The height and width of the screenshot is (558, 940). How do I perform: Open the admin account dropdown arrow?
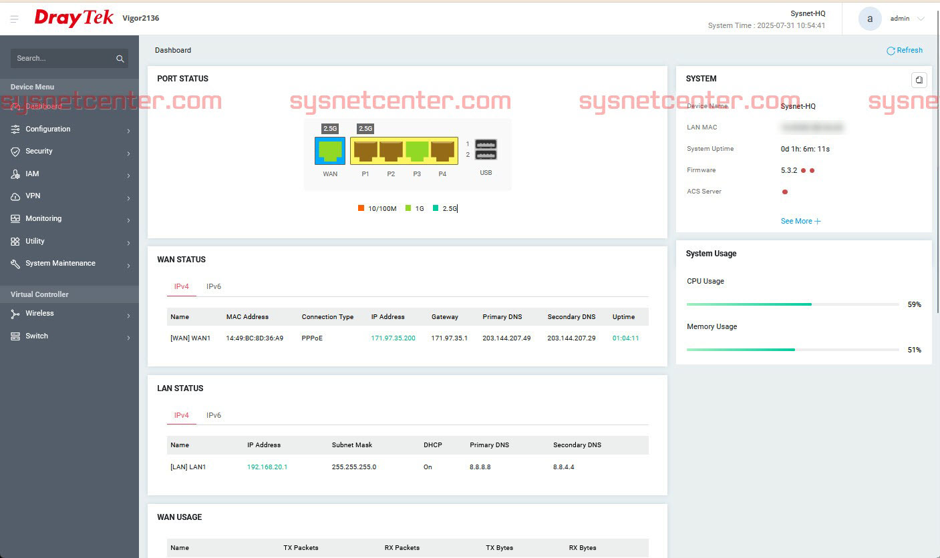(x=921, y=19)
